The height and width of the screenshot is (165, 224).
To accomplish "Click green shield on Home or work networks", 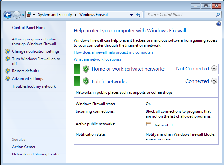I will pyautogui.click(x=86, y=69).
